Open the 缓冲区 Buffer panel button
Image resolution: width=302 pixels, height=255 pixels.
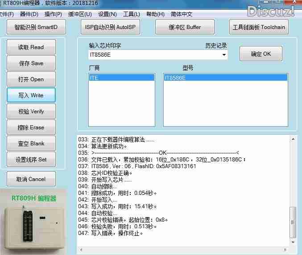click(185, 27)
